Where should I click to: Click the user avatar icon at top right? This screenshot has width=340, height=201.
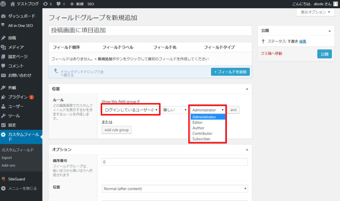point(335,4)
